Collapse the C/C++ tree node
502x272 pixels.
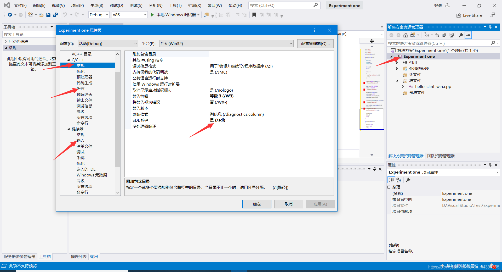click(x=69, y=60)
